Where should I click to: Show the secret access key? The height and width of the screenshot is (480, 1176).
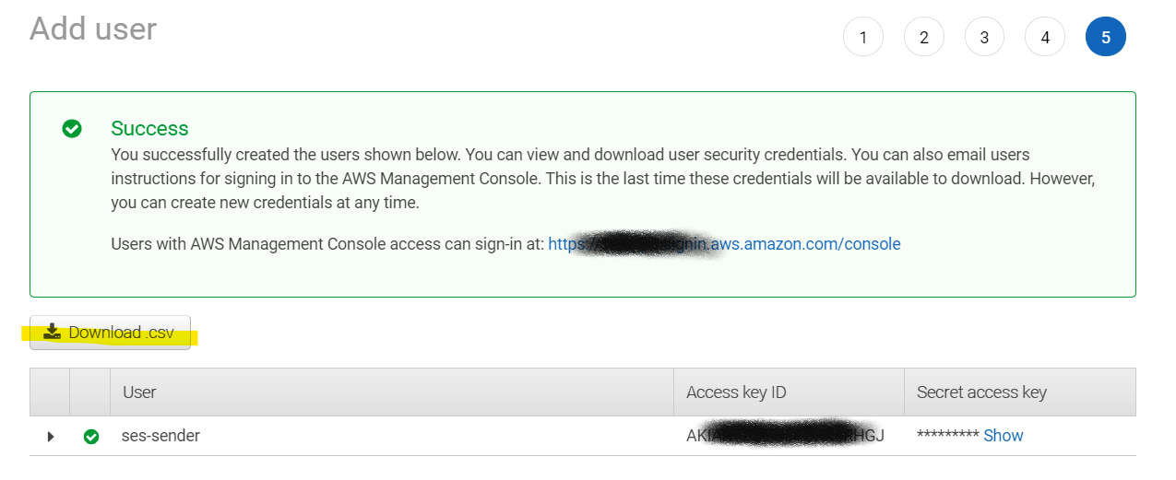1004,436
